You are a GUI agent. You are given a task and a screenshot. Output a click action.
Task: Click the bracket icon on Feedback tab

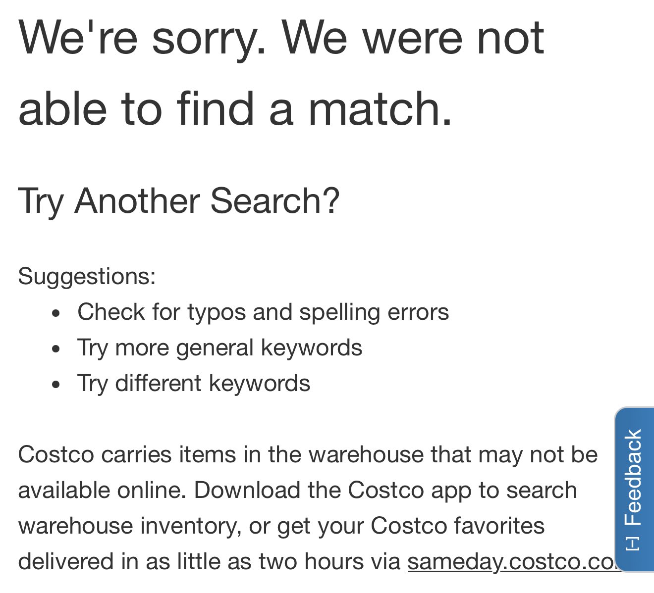(x=633, y=543)
